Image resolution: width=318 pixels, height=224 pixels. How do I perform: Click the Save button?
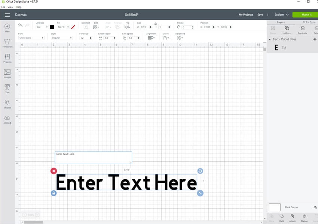(260, 15)
